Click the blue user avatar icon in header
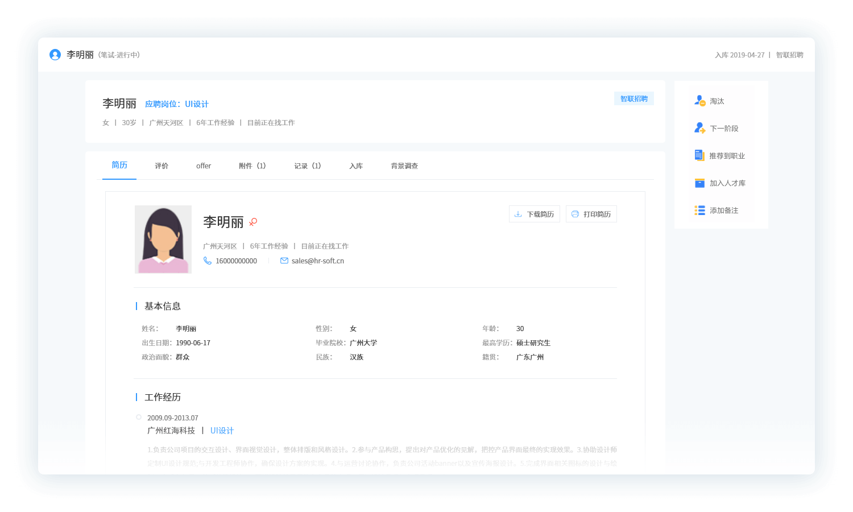Image resolution: width=853 pixels, height=512 pixels. point(55,55)
